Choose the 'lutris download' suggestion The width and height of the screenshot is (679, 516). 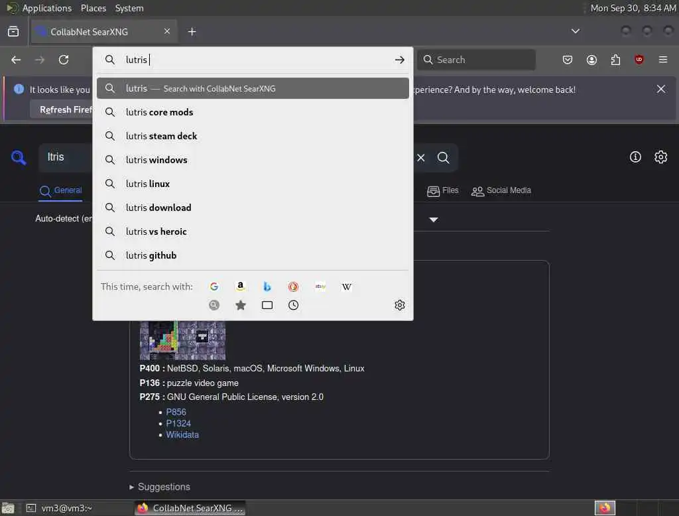click(x=253, y=208)
